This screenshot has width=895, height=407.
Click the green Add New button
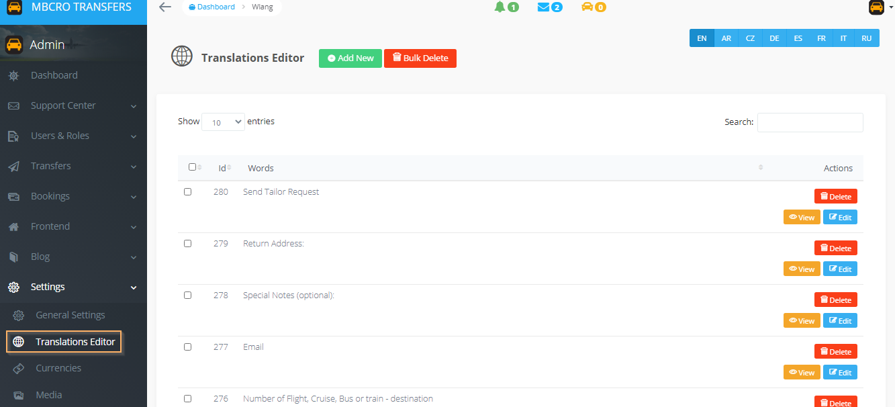pos(350,58)
